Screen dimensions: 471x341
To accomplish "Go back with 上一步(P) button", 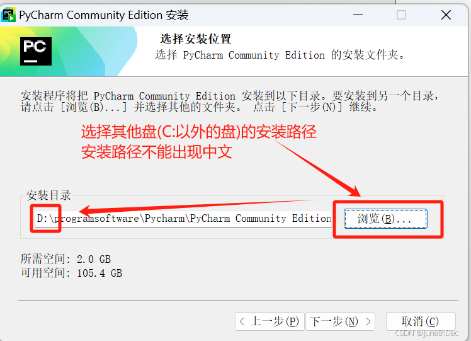I will click(x=270, y=321).
